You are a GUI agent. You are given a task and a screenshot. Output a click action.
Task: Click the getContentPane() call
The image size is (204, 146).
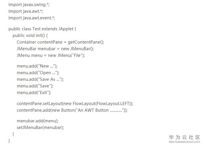tap(86, 42)
